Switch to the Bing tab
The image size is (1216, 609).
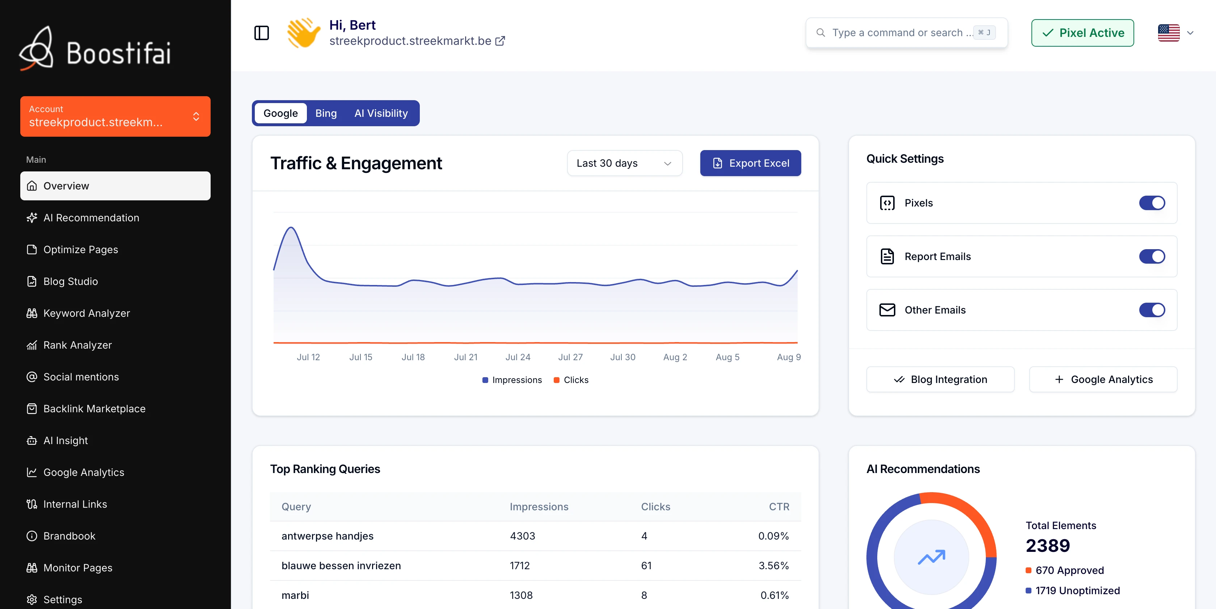(326, 113)
